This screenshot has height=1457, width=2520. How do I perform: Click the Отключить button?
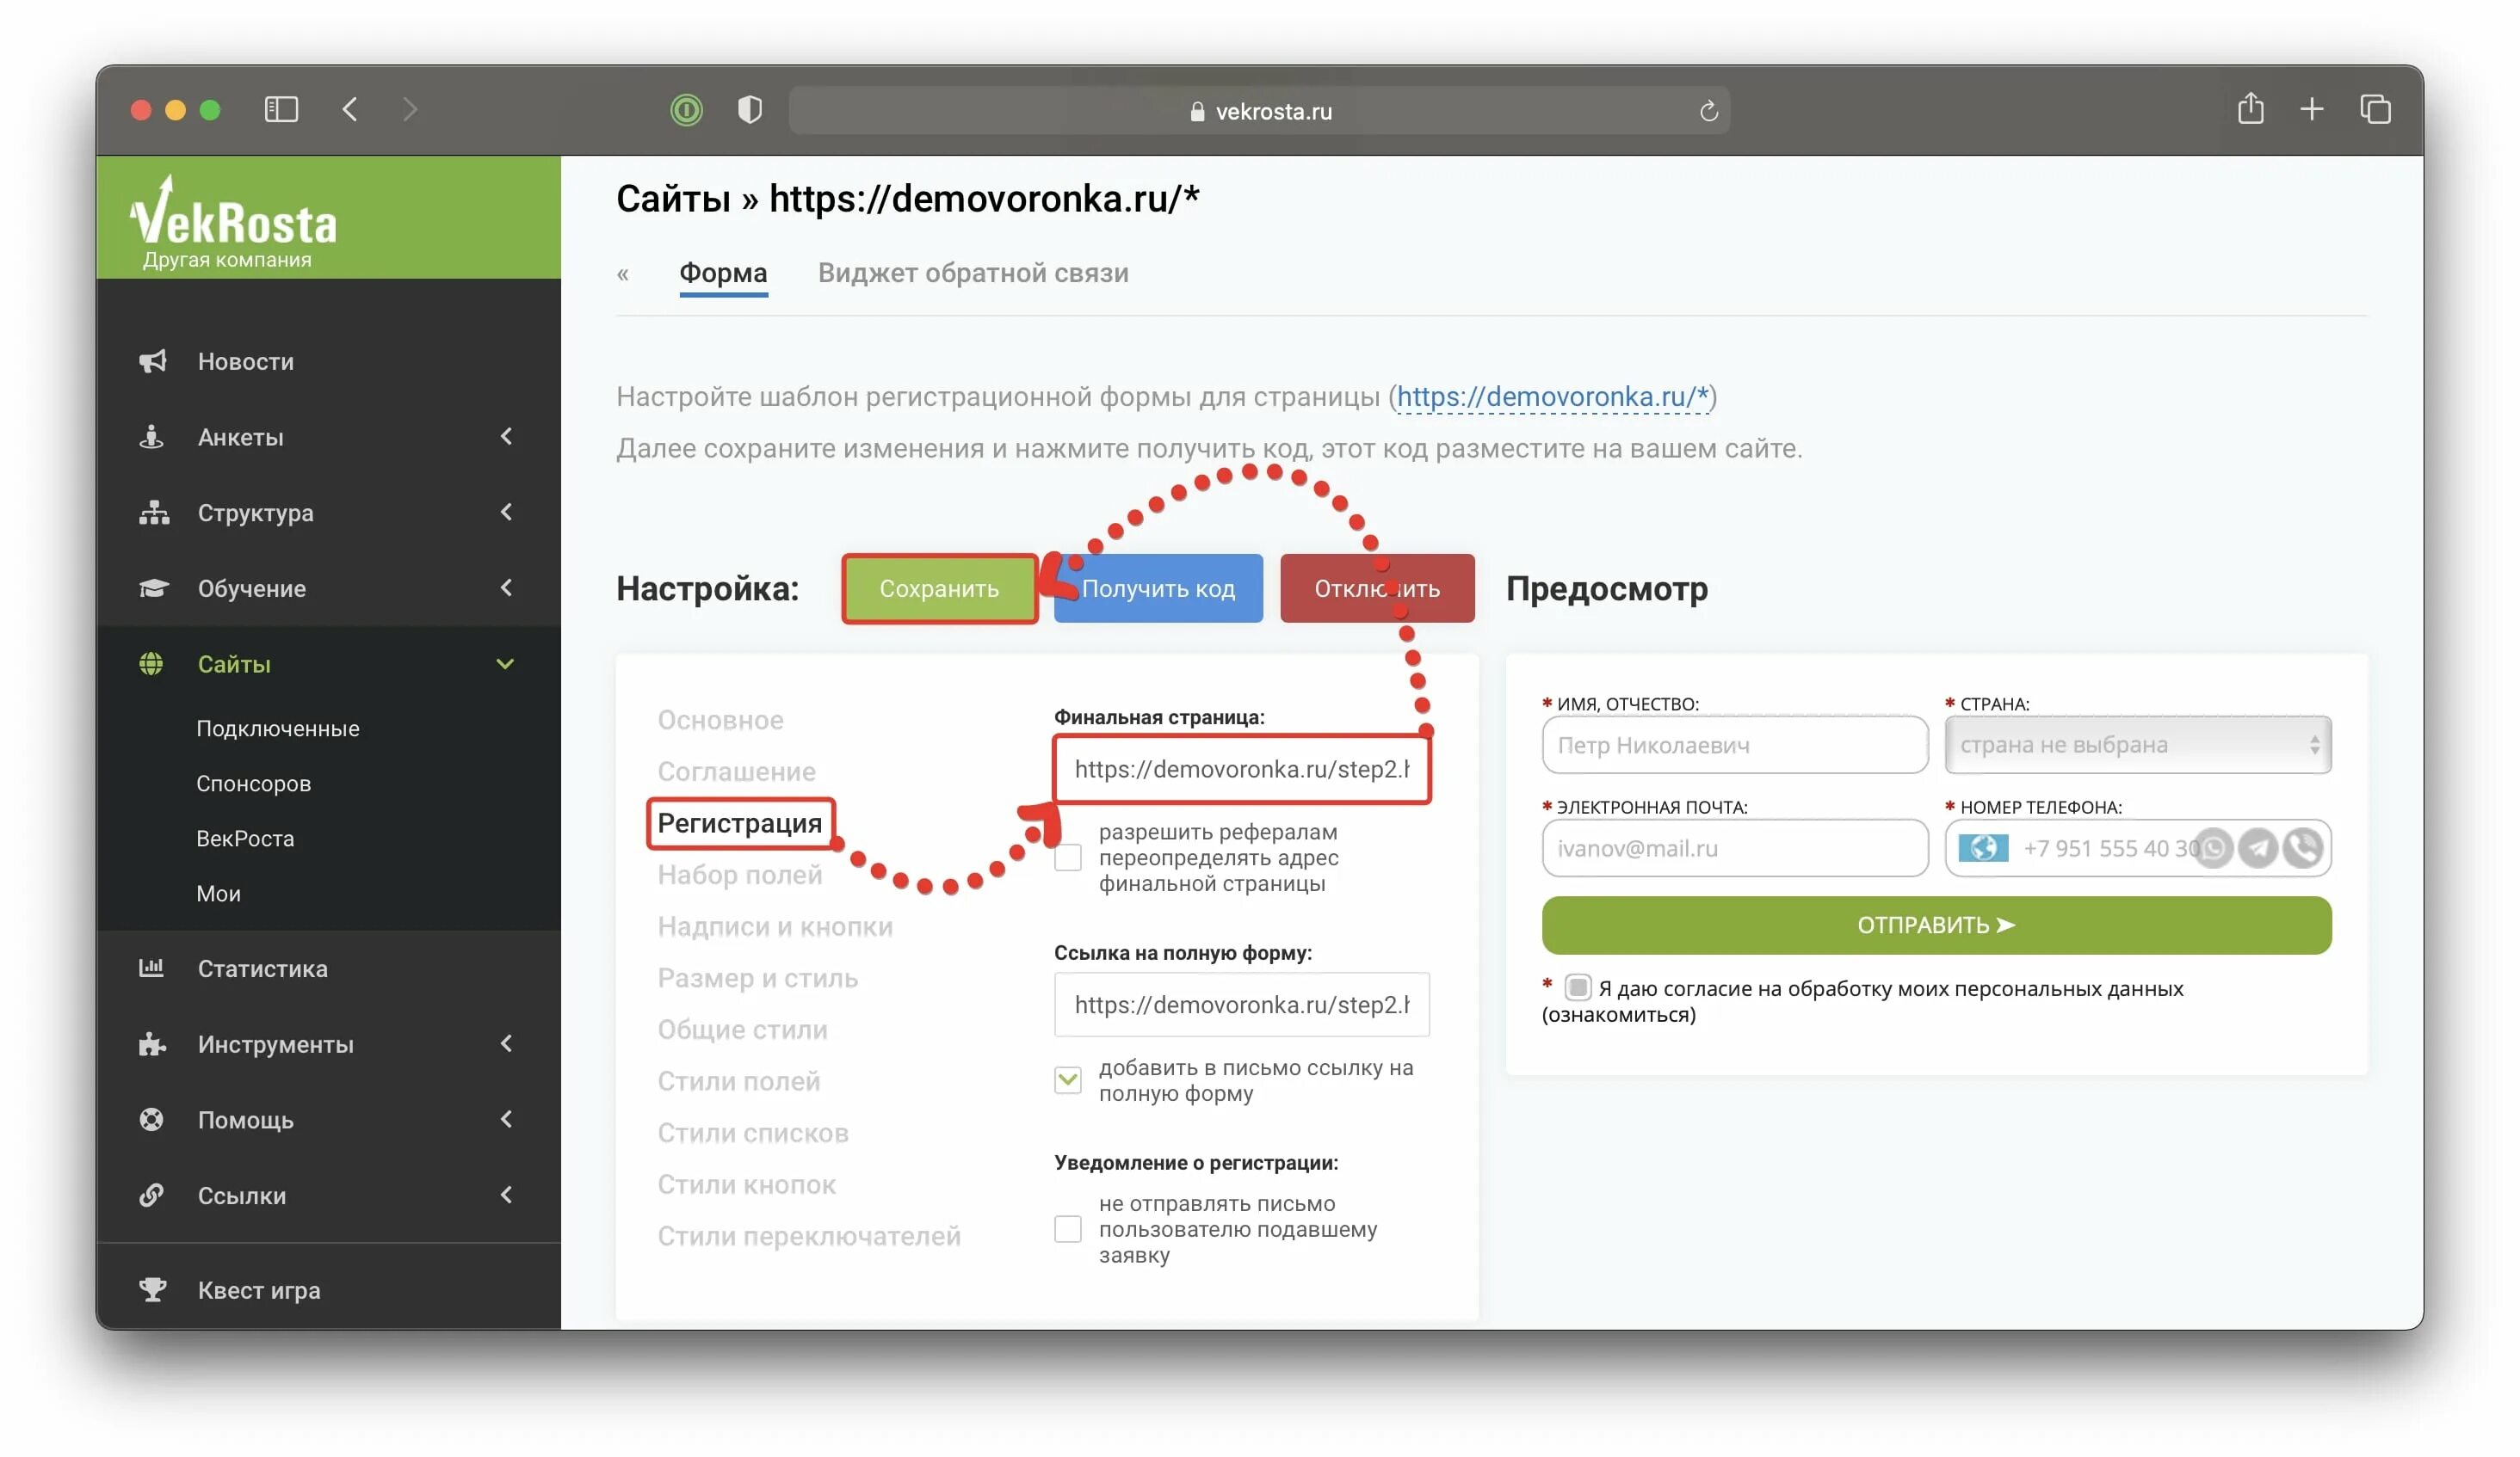click(x=1378, y=588)
